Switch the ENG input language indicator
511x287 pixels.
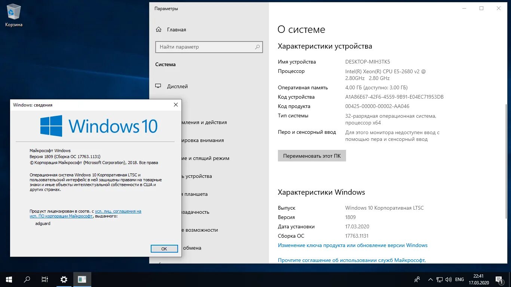[x=459, y=280]
